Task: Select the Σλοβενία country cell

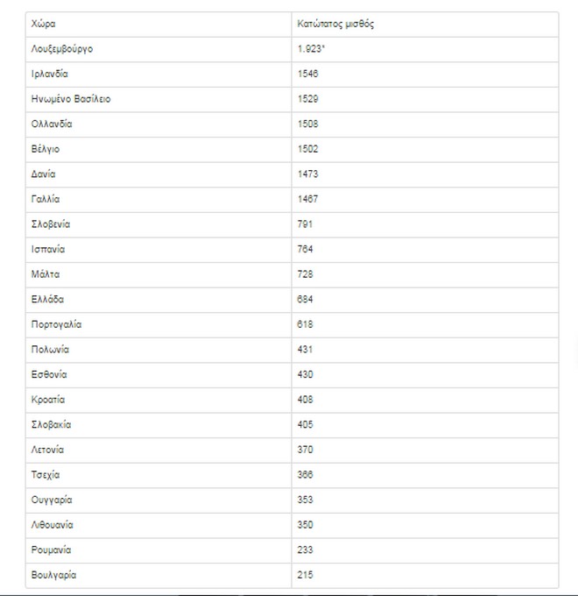Action: (x=51, y=224)
